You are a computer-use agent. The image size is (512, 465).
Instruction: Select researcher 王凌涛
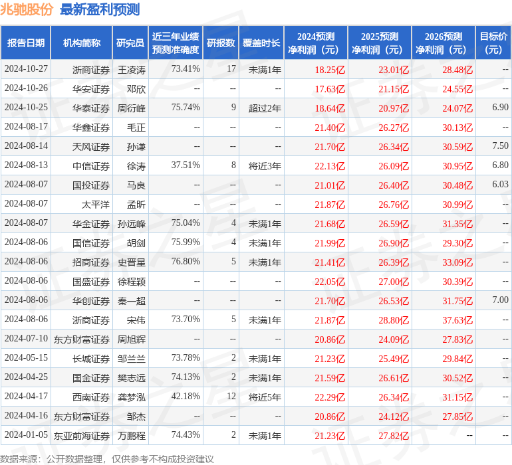(x=132, y=70)
